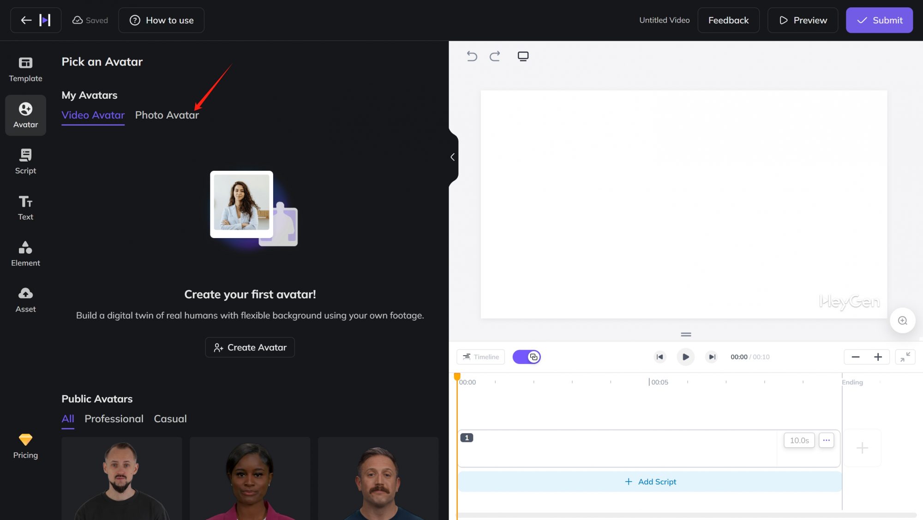The width and height of the screenshot is (923, 520).
Task: Click the Create Avatar button
Action: tap(250, 347)
